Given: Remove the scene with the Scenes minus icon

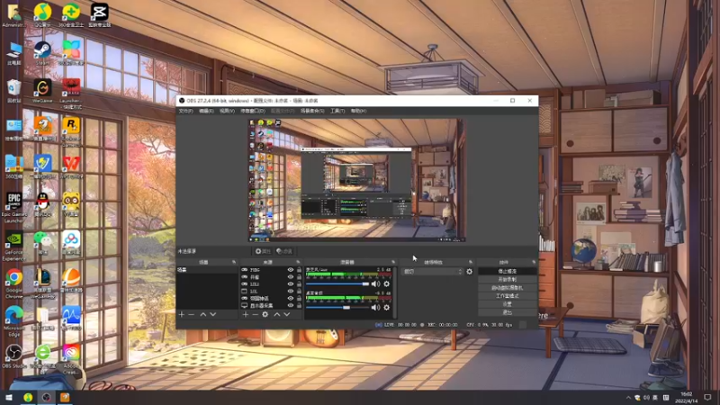Looking at the screenshot, I should [192, 314].
